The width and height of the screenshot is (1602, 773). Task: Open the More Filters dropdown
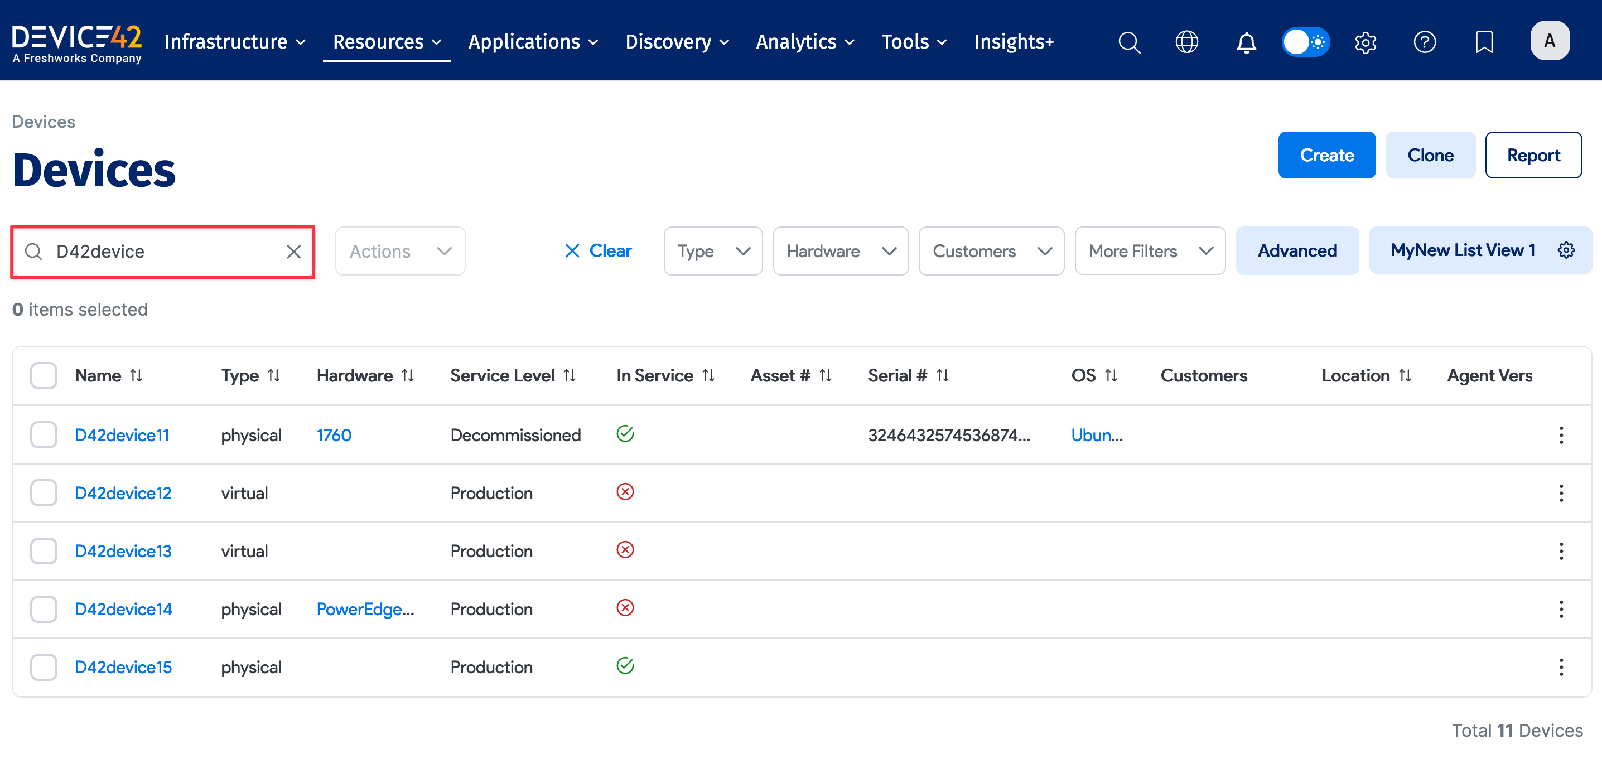point(1149,250)
